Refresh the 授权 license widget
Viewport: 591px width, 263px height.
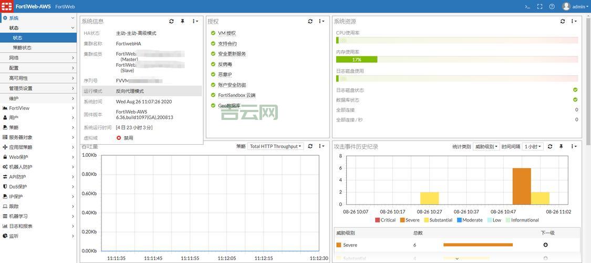point(310,22)
